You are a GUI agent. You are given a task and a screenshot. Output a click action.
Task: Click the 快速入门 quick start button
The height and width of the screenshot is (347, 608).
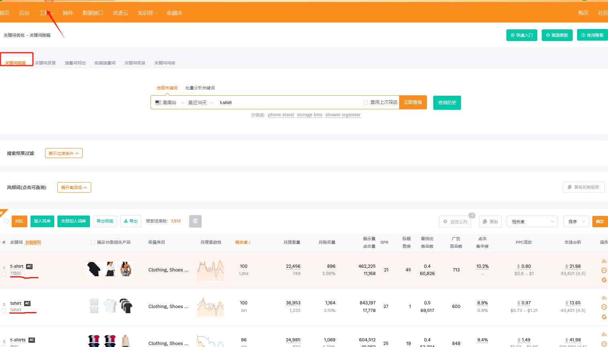point(522,35)
